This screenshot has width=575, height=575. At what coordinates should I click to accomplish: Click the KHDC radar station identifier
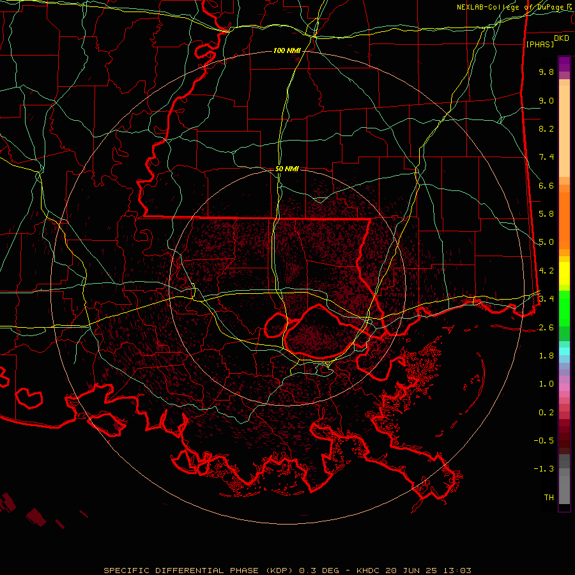369,571
